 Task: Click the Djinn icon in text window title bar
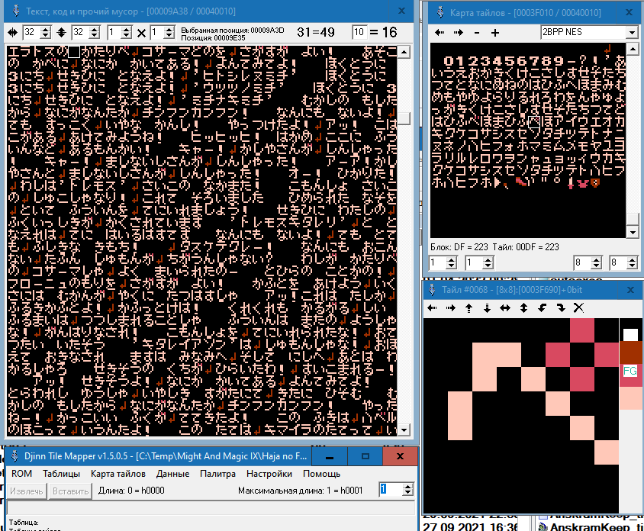(16, 11)
